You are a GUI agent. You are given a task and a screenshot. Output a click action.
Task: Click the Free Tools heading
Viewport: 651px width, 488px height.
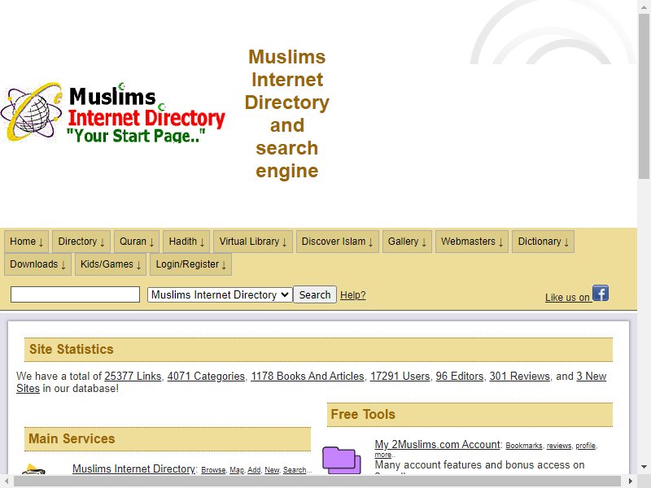tap(363, 415)
